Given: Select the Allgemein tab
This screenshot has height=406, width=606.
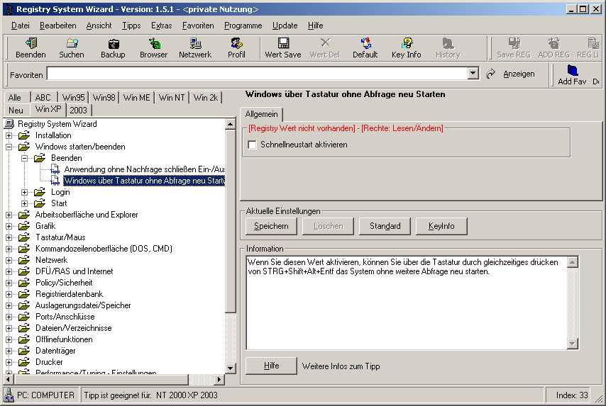Looking at the screenshot, I should click(262, 114).
